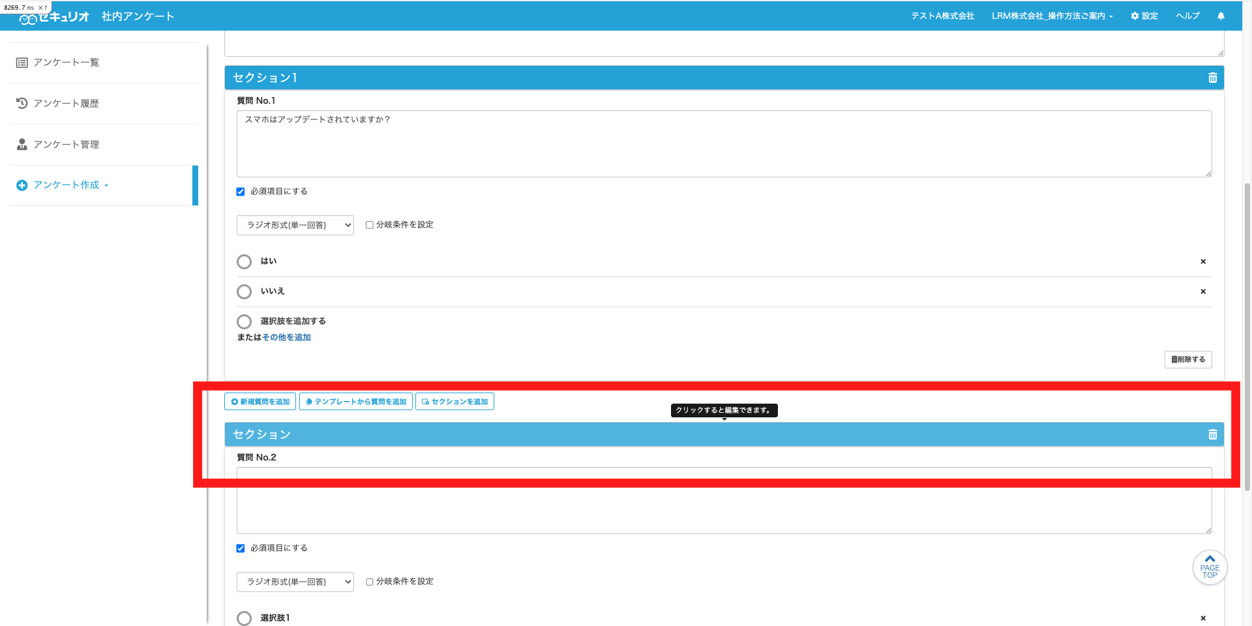1252x626 pixels.
Task: Click 新規質問を追加 button
Action: (260, 402)
